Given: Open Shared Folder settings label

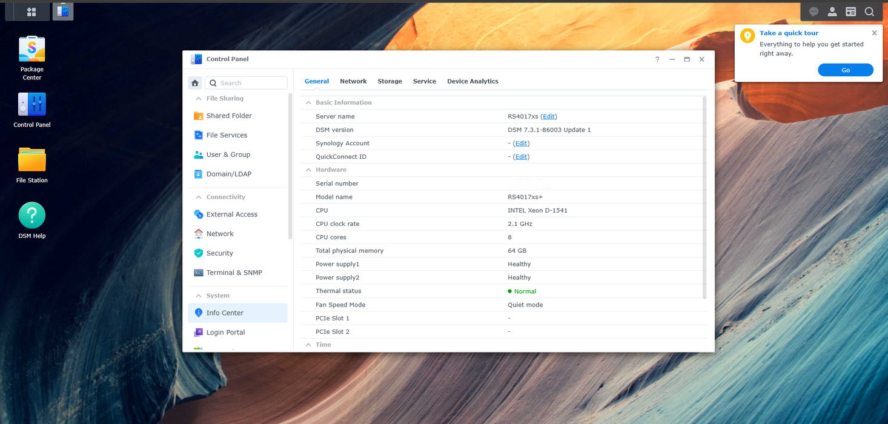Looking at the screenshot, I should point(229,116).
